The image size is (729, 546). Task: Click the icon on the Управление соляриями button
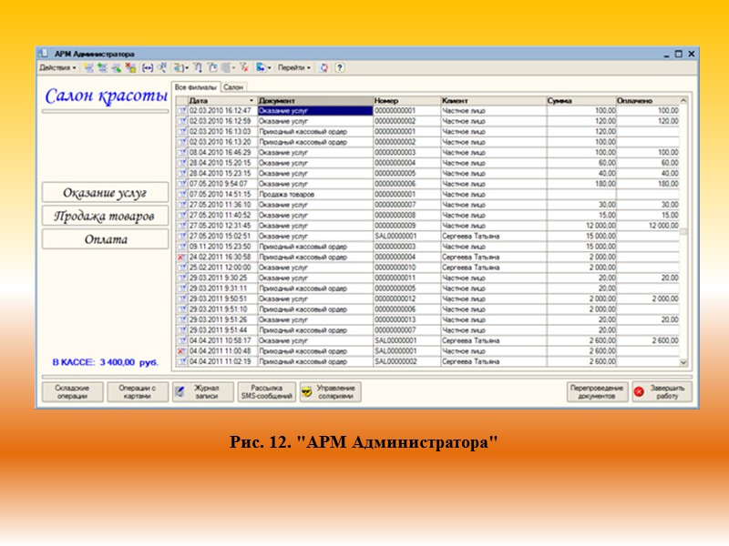coord(306,392)
